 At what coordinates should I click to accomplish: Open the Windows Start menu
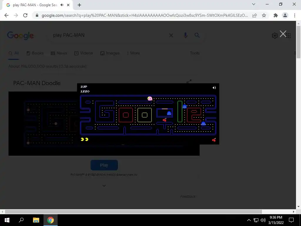tap(7, 220)
